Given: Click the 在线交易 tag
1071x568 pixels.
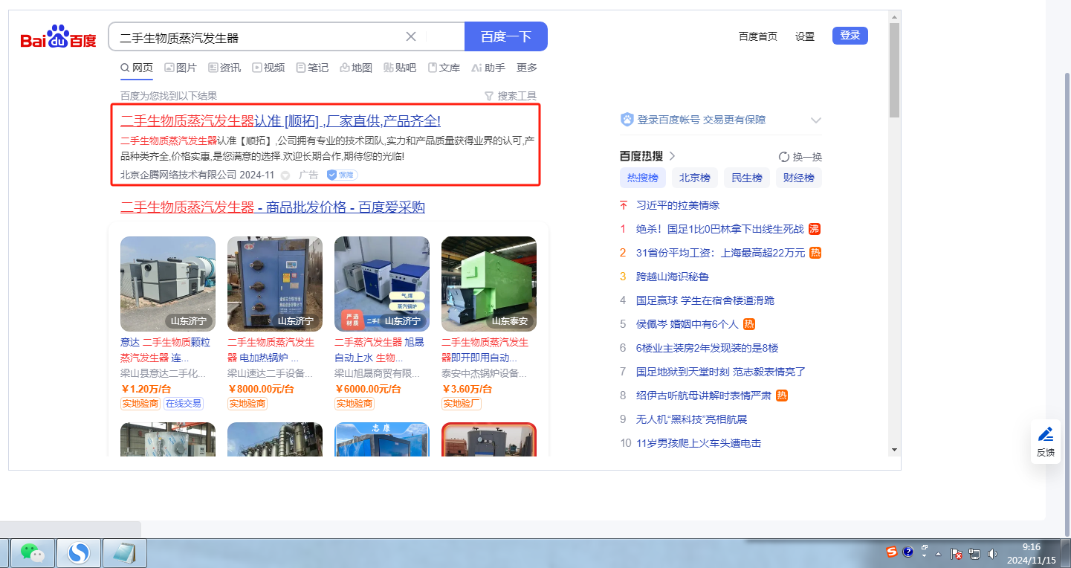Looking at the screenshot, I should (184, 404).
